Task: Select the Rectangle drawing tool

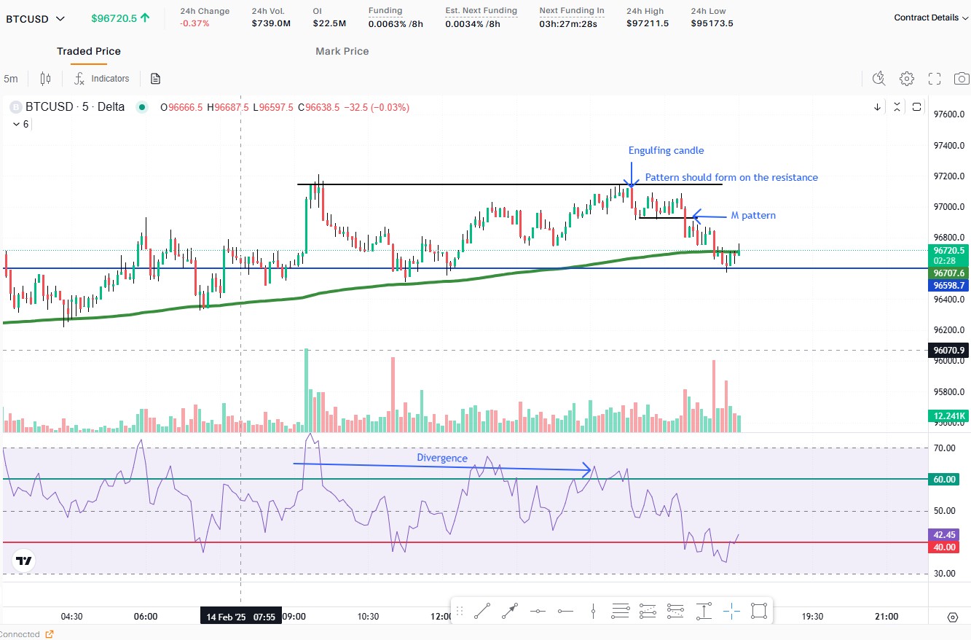Action: [x=758, y=610]
